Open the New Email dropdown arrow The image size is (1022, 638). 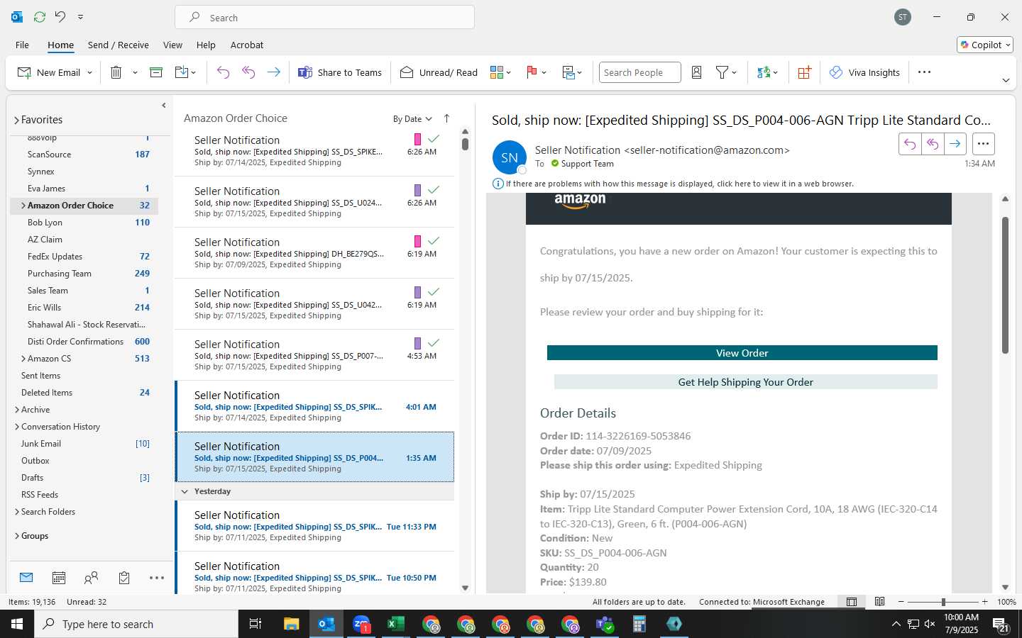pyautogui.click(x=90, y=72)
